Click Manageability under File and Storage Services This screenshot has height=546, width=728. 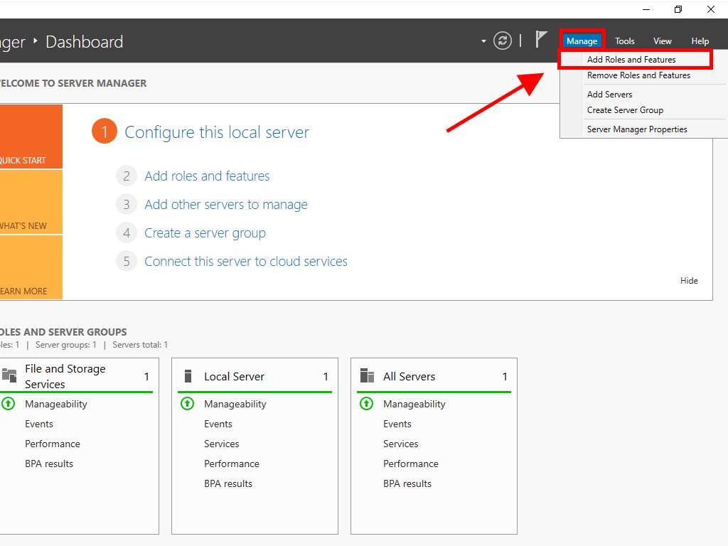click(56, 404)
